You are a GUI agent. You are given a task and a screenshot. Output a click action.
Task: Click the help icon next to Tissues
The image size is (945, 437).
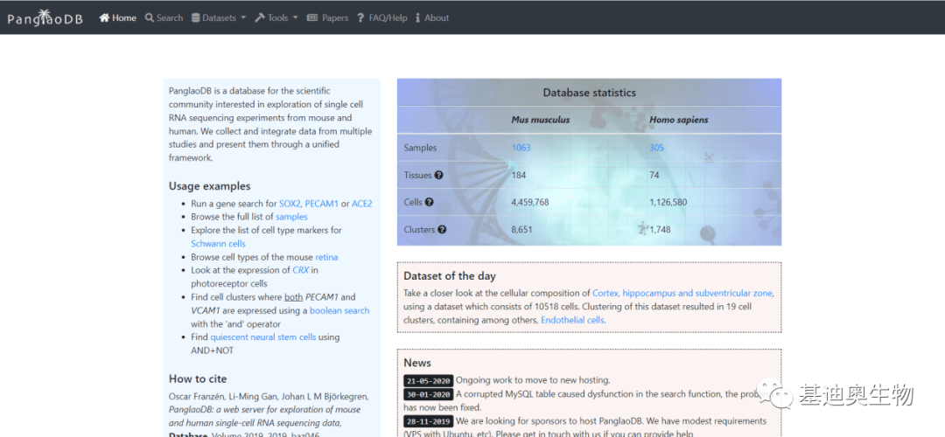pyautogui.click(x=438, y=175)
